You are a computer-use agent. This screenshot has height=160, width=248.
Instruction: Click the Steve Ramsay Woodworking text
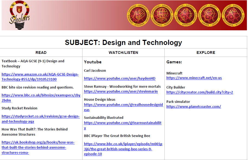tap(122, 86)
